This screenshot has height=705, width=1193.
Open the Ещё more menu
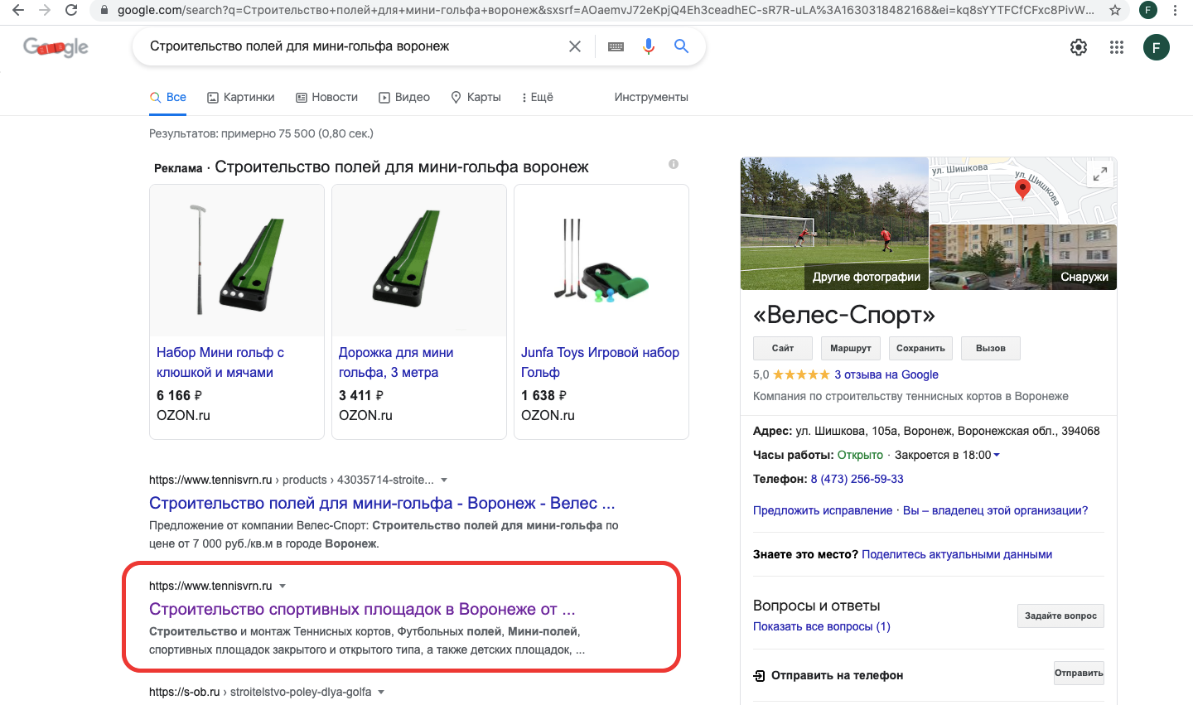point(537,97)
